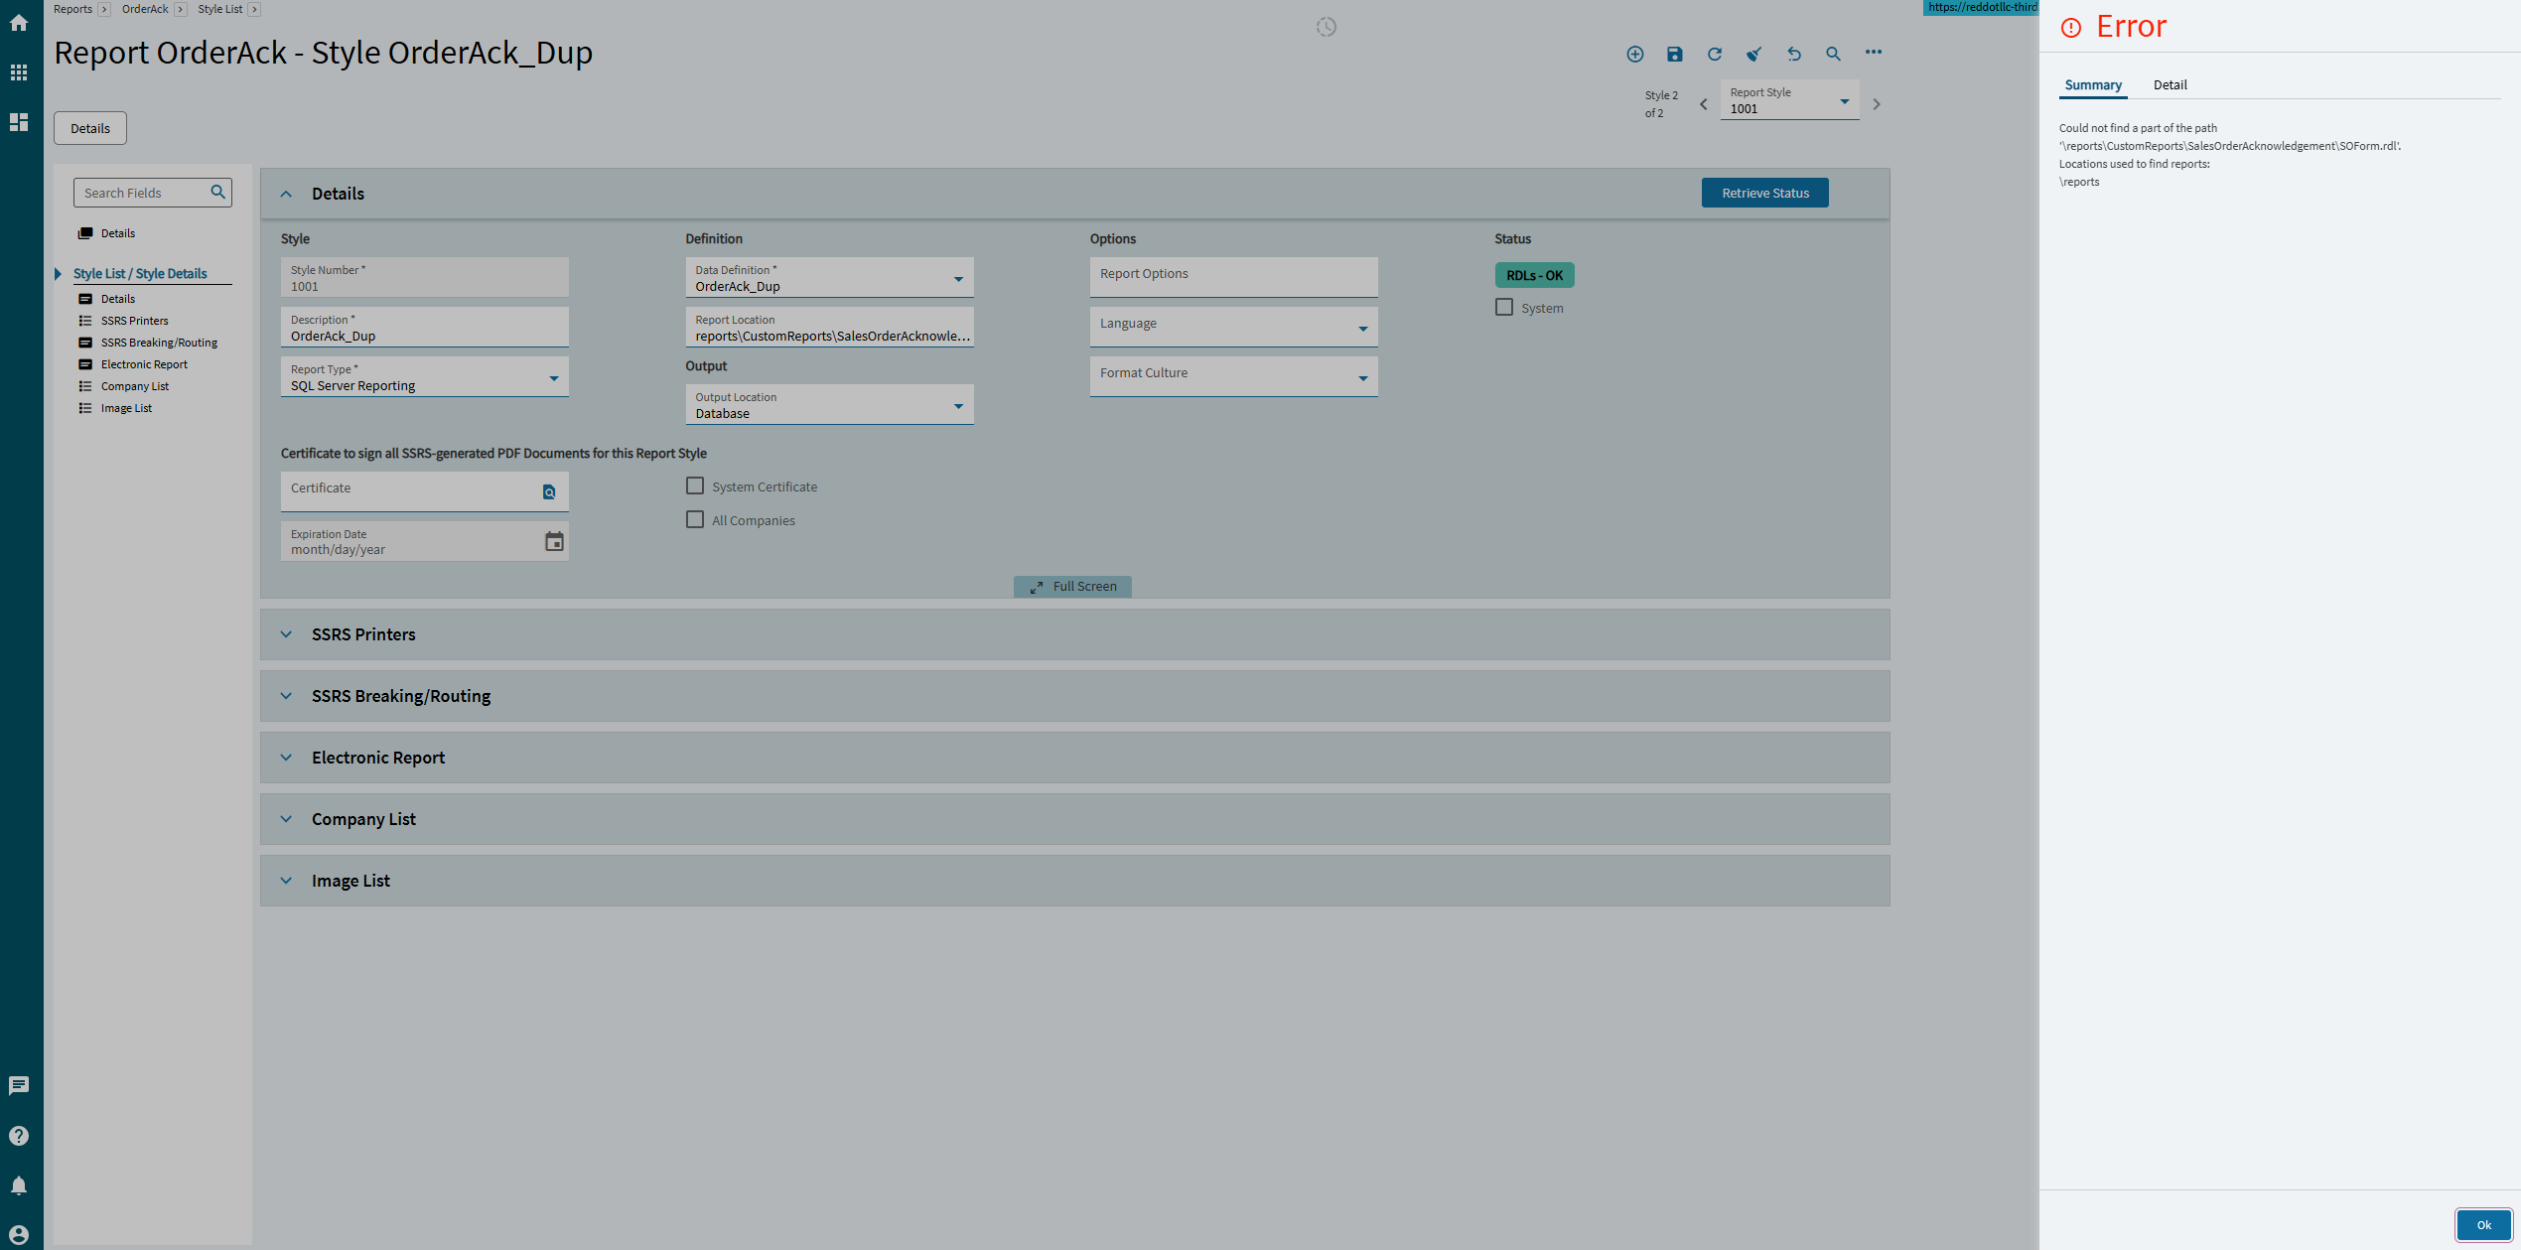Open the Output Location dropdown

click(x=958, y=406)
